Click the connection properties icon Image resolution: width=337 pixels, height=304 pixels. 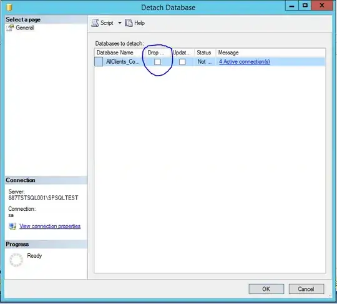tap(12, 226)
